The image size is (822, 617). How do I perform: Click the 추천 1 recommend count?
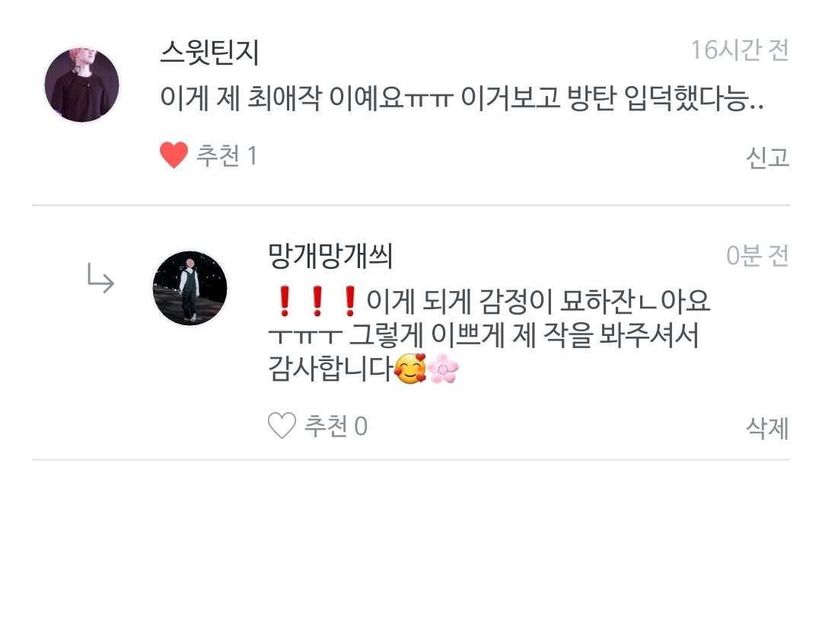(227, 156)
